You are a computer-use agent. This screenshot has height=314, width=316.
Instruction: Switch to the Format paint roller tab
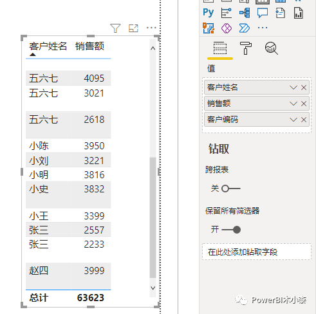[246, 48]
